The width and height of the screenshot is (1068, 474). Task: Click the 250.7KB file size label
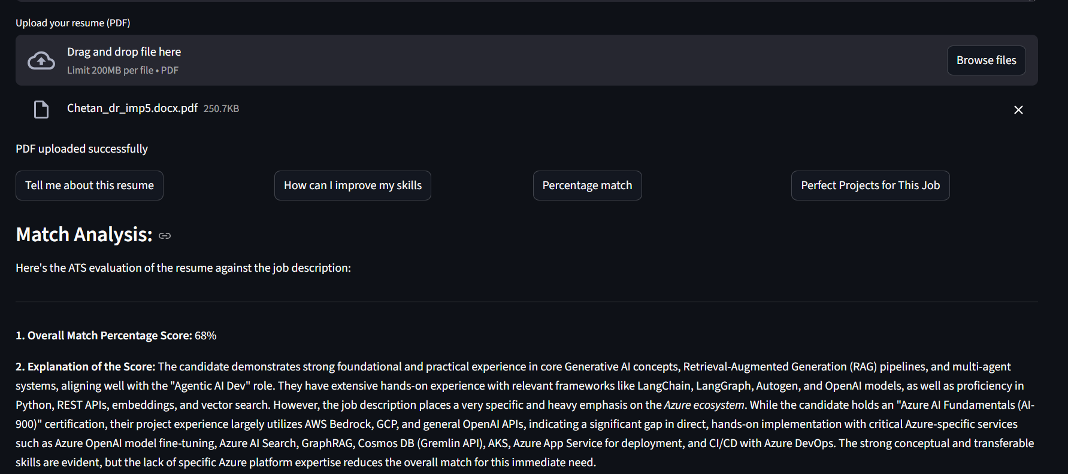click(221, 109)
